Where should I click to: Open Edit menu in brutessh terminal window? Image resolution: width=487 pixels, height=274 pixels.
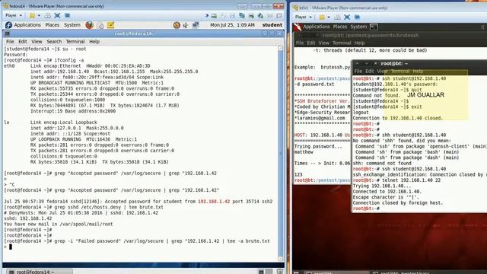coord(311,43)
